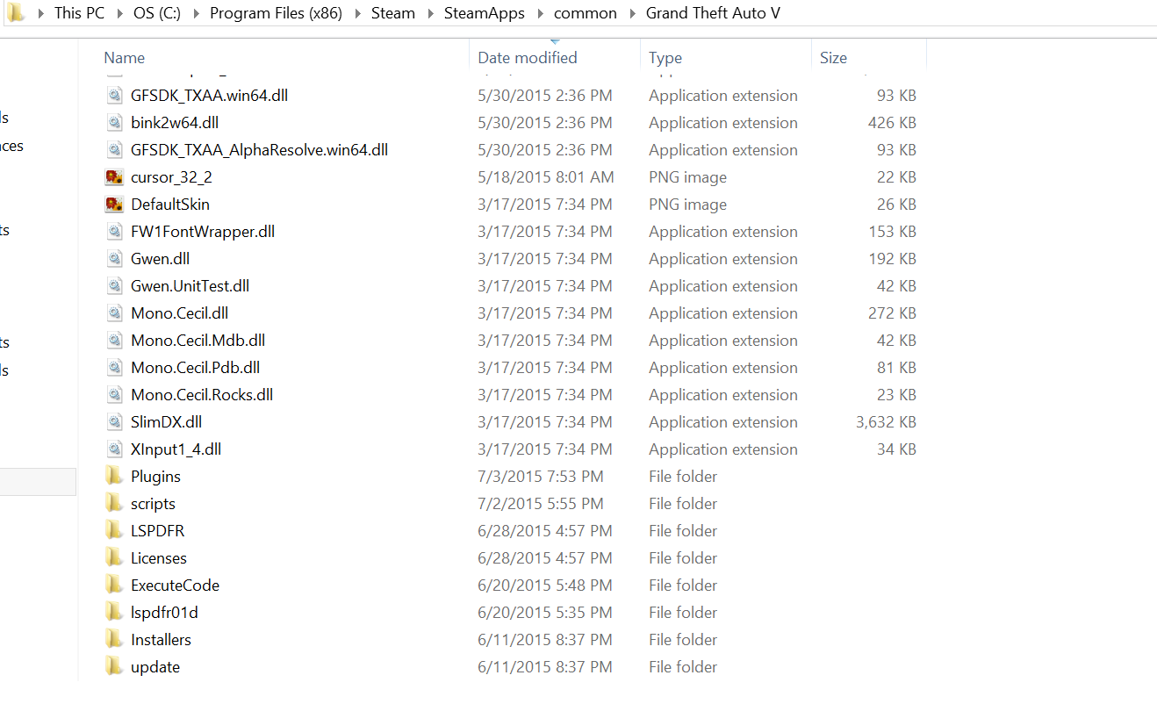This screenshot has width=1157, height=704.
Task: Click the 272 KB size value
Action: pos(892,313)
